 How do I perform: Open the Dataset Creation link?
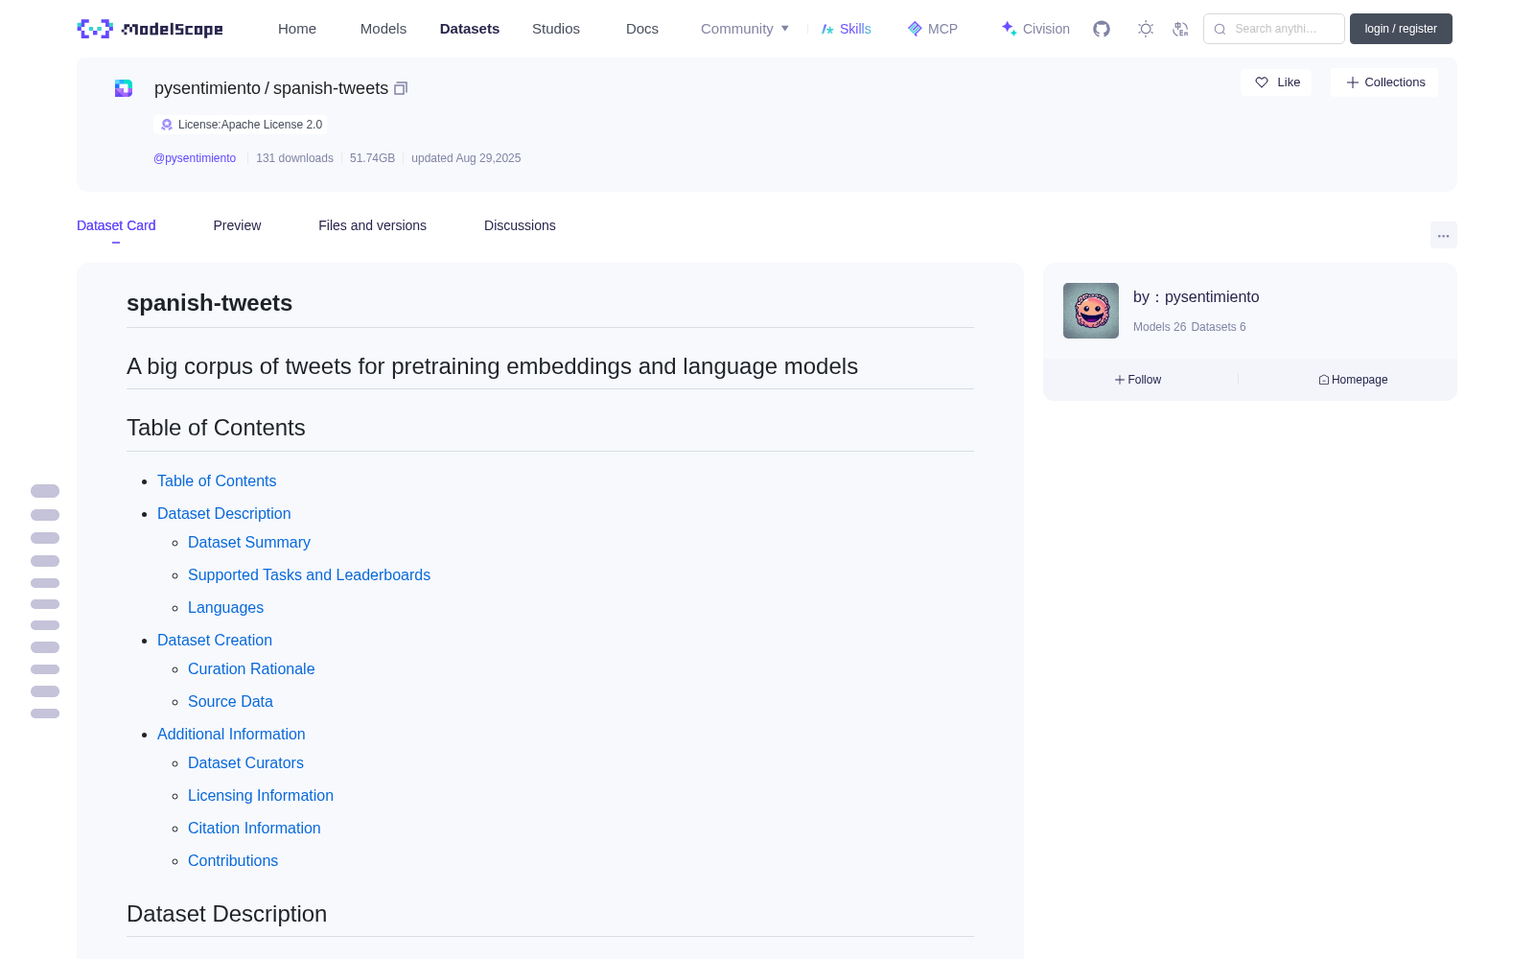click(215, 641)
